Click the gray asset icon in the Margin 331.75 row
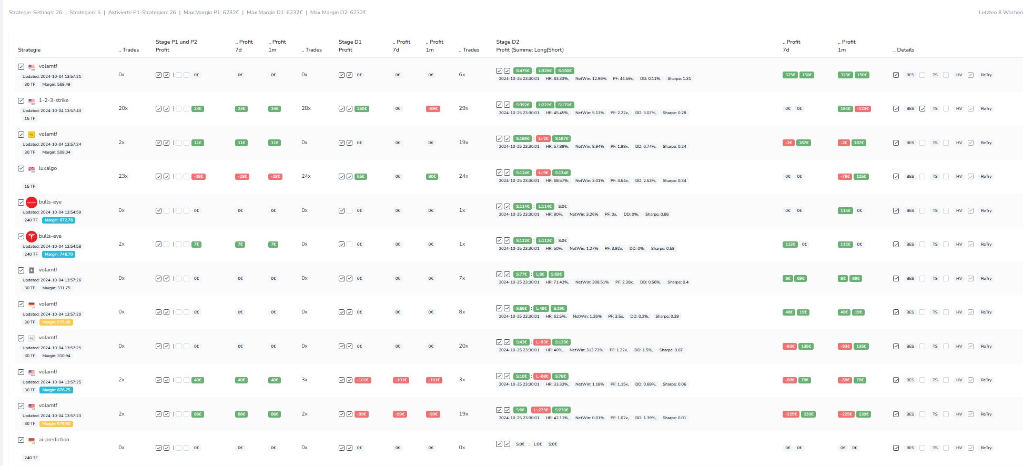1023x466 pixels. 32,270
